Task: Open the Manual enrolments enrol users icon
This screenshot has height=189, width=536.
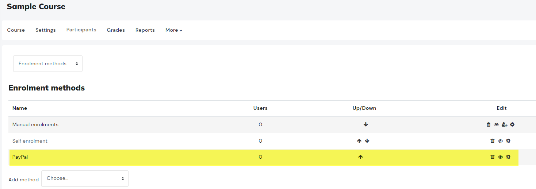Action: tap(504, 124)
